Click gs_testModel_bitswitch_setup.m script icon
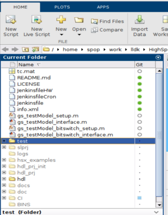168x215 pixels. 12,128
